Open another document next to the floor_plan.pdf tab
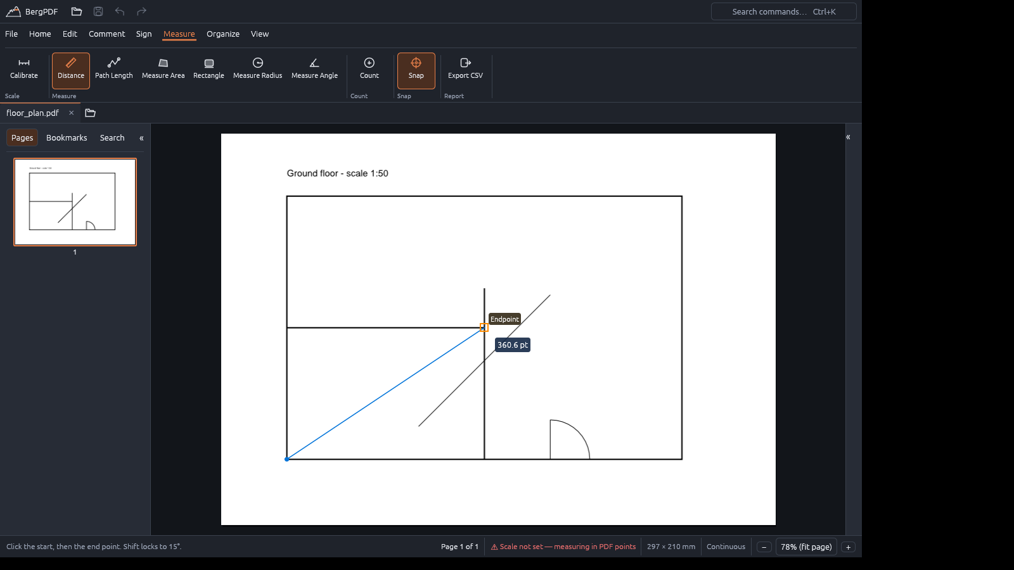This screenshot has height=570, width=1014. 91,113
